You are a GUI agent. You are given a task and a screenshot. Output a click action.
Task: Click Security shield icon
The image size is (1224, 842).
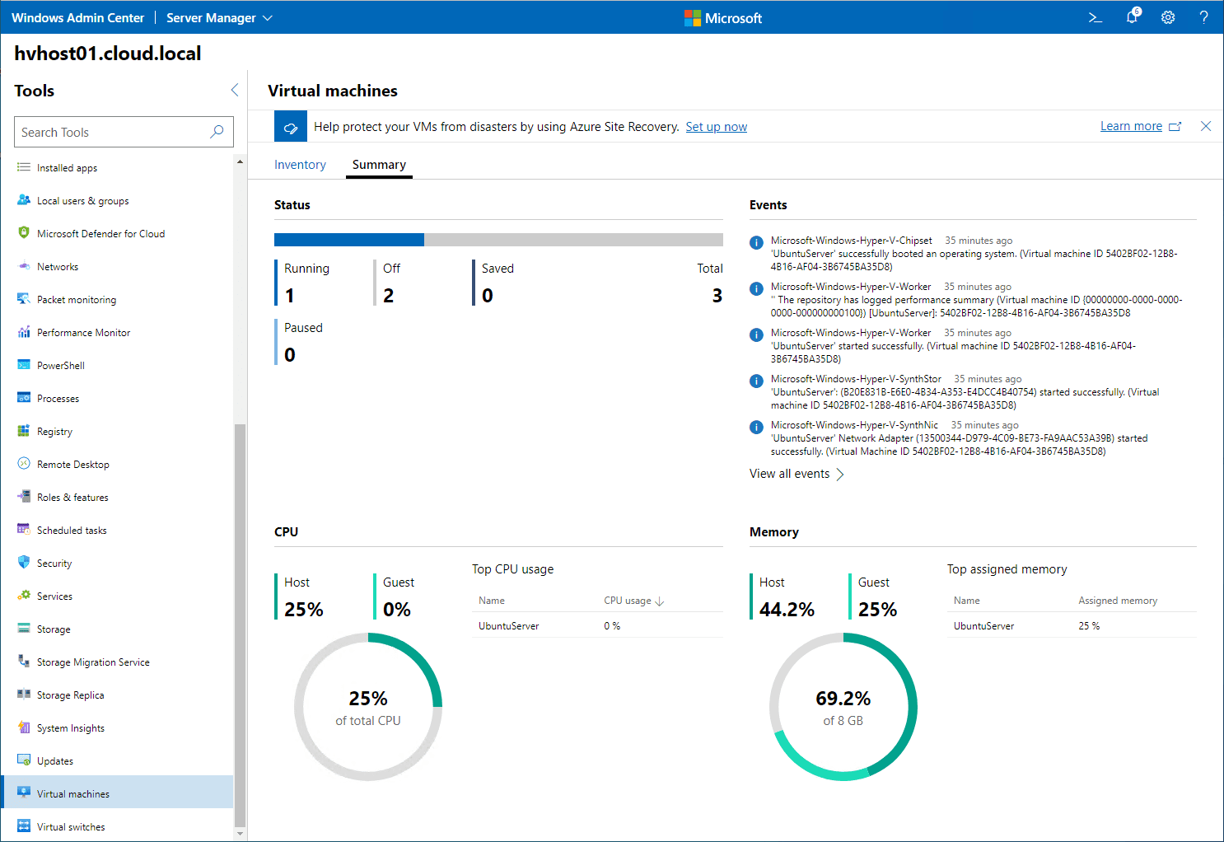[x=24, y=563]
